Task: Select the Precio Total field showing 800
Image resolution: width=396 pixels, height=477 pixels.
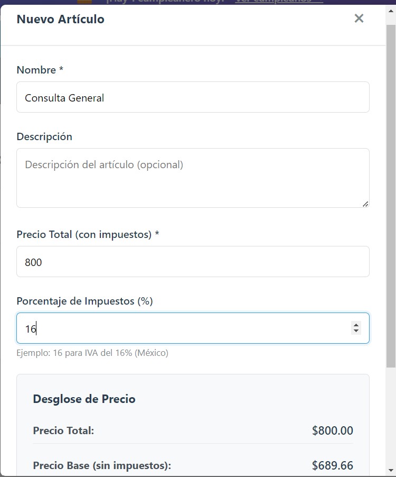Action: (193, 261)
